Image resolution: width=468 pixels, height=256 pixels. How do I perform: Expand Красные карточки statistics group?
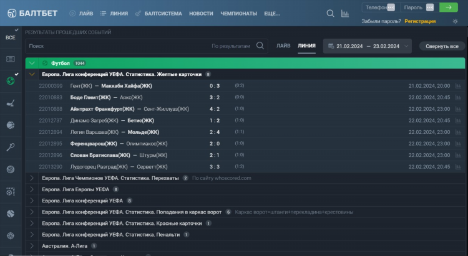pos(32,224)
